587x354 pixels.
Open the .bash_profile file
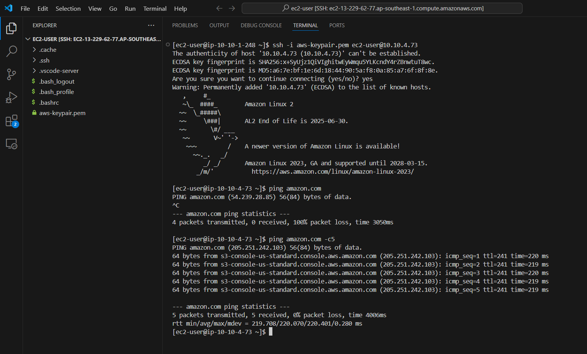point(92,92)
